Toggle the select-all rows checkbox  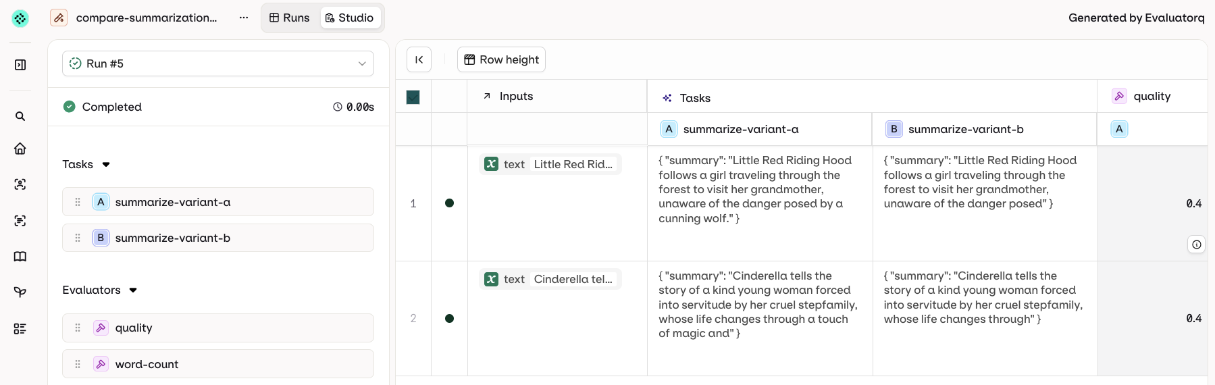(413, 97)
